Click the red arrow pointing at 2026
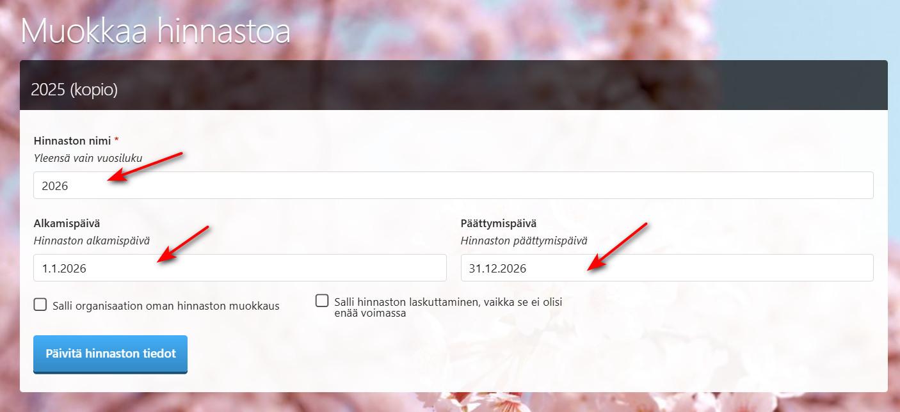The width and height of the screenshot is (900, 412). pyautogui.click(x=145, y=167)
